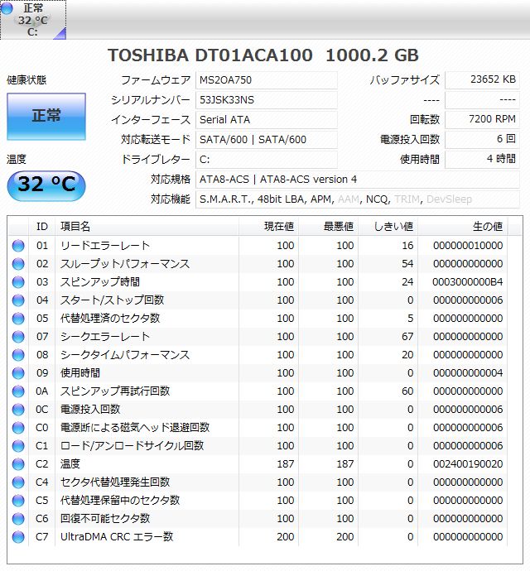Click the 生の値 column header
This screenshot has height=571, width=530.
pos(463,227)
